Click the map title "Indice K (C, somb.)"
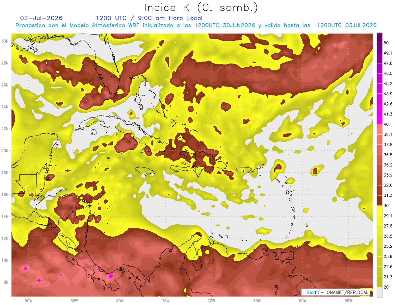 (x=201, y=8)
